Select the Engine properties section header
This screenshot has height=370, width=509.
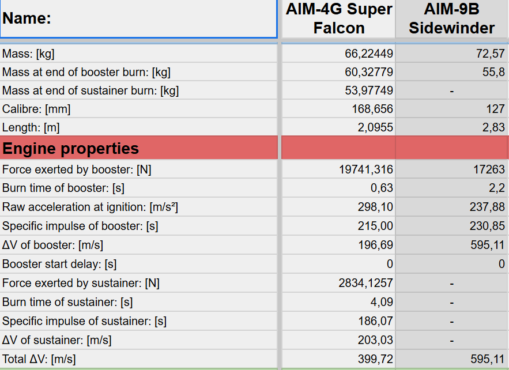point(138,148)
